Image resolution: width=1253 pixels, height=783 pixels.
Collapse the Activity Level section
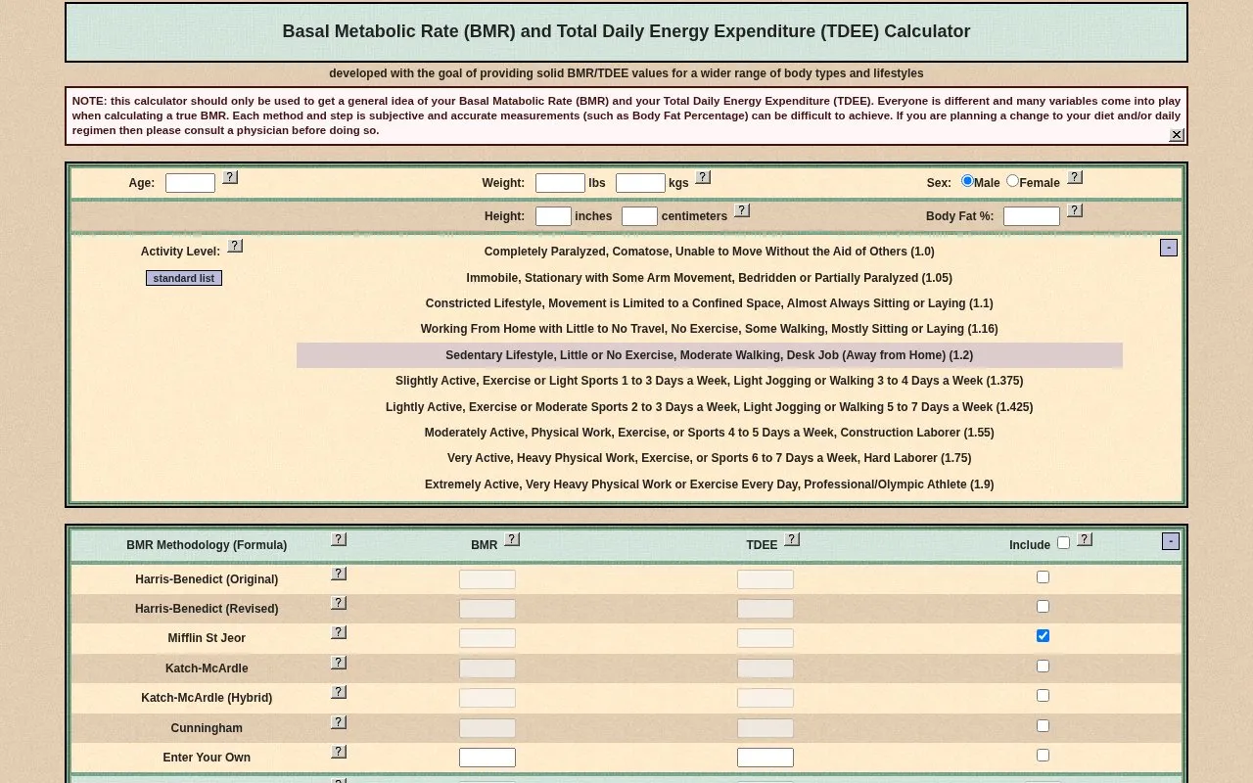point(1169,248)
